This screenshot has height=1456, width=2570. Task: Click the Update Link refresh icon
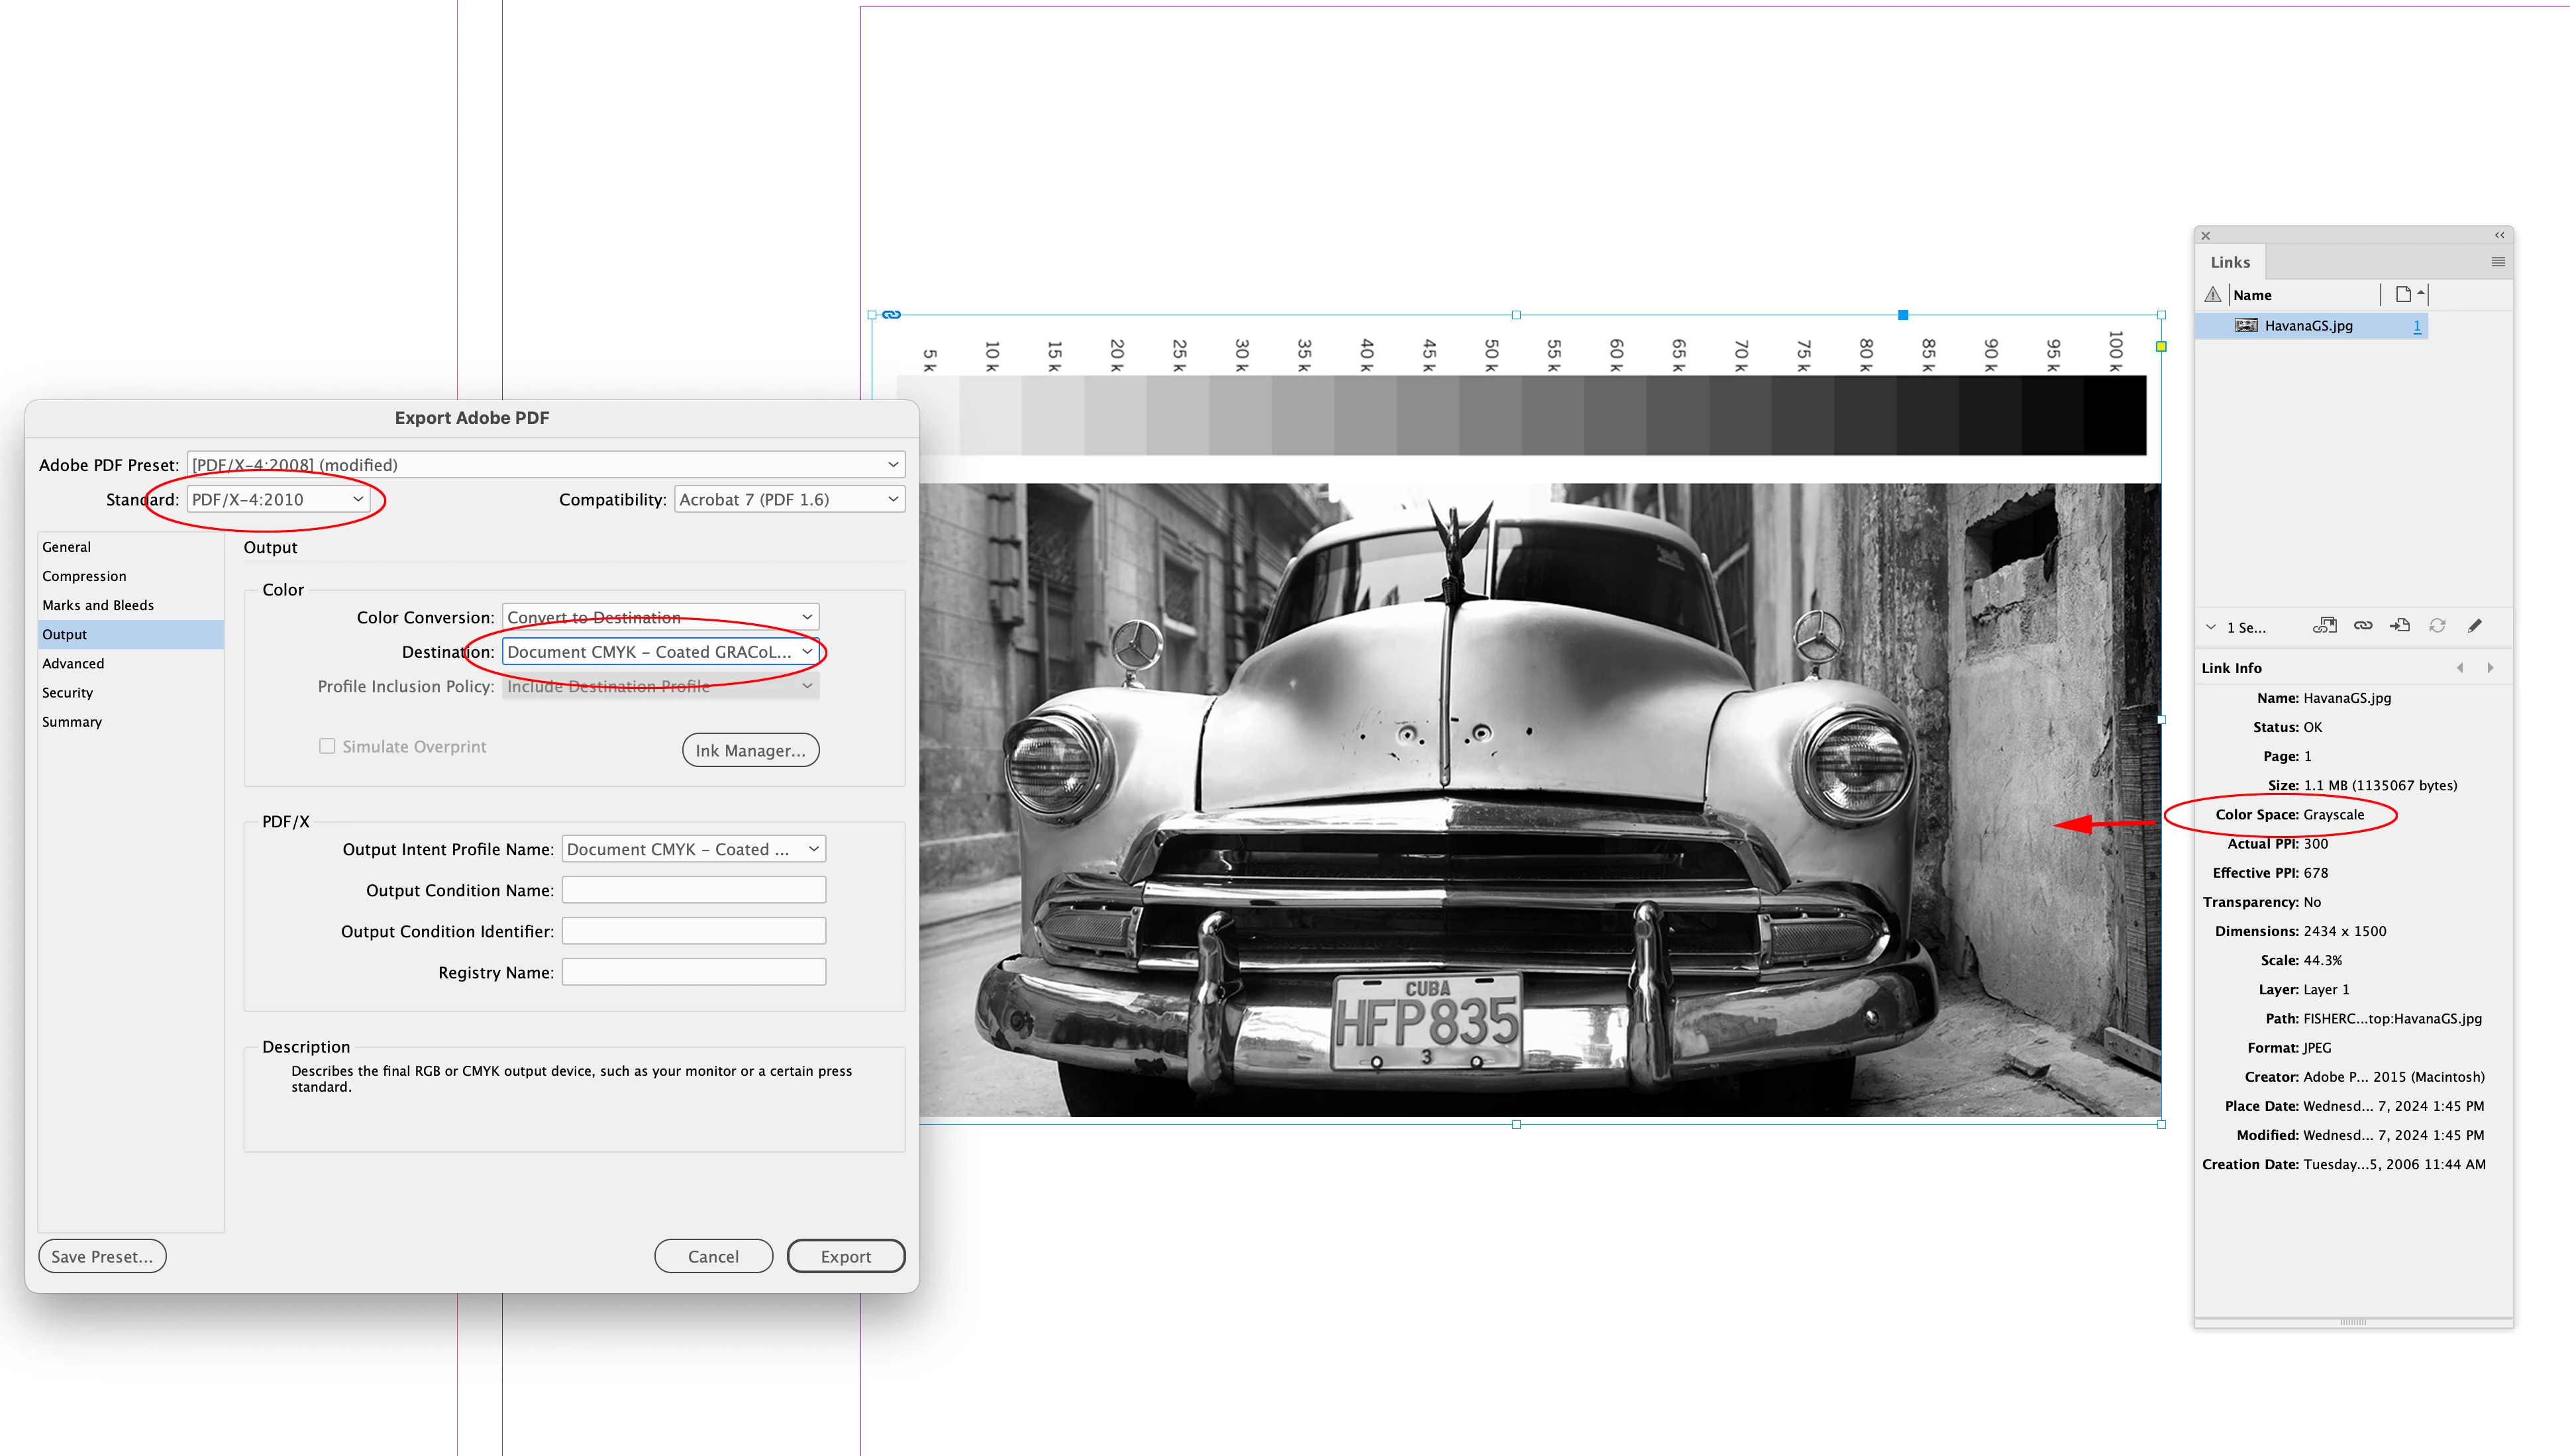[x=2437, y=626]
